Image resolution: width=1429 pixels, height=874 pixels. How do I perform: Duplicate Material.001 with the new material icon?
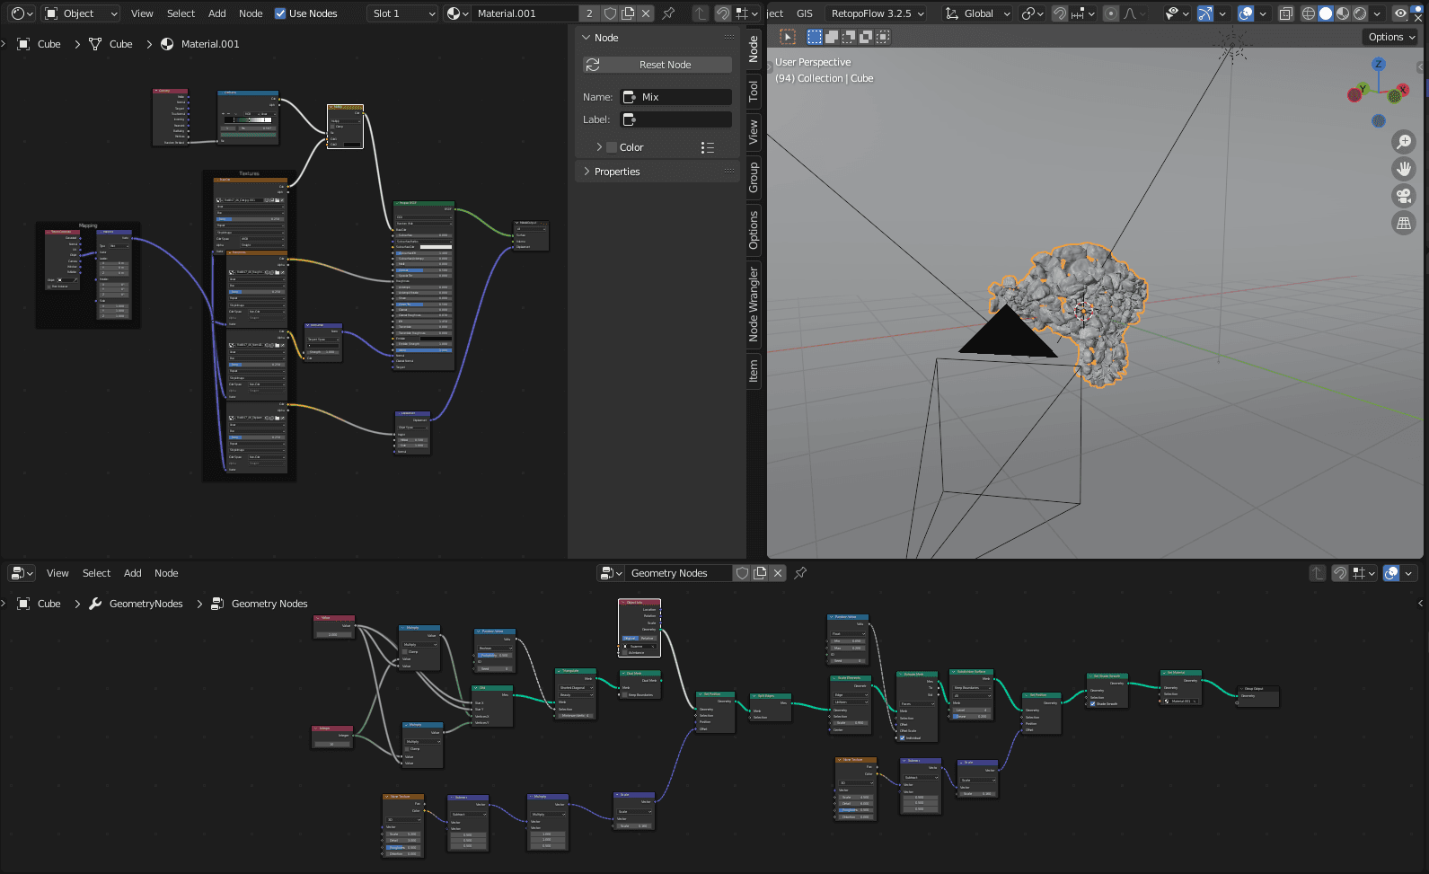(628, 13)
